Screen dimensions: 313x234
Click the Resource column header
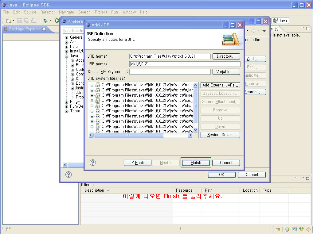coord(187,190)
